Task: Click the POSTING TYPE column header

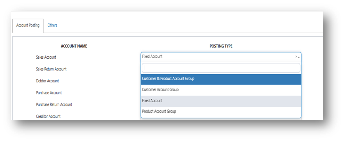Action: click(221, 46)
